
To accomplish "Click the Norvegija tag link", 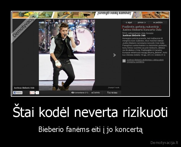I will [154, 33].
